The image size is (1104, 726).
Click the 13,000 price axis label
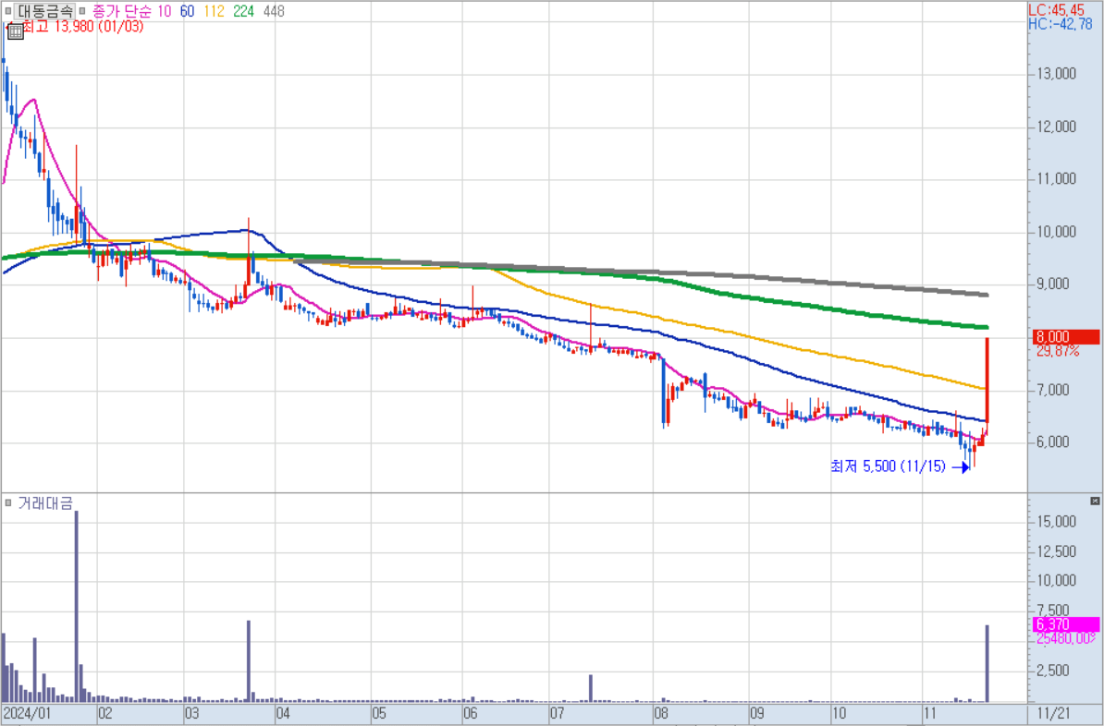point(1058,75)
